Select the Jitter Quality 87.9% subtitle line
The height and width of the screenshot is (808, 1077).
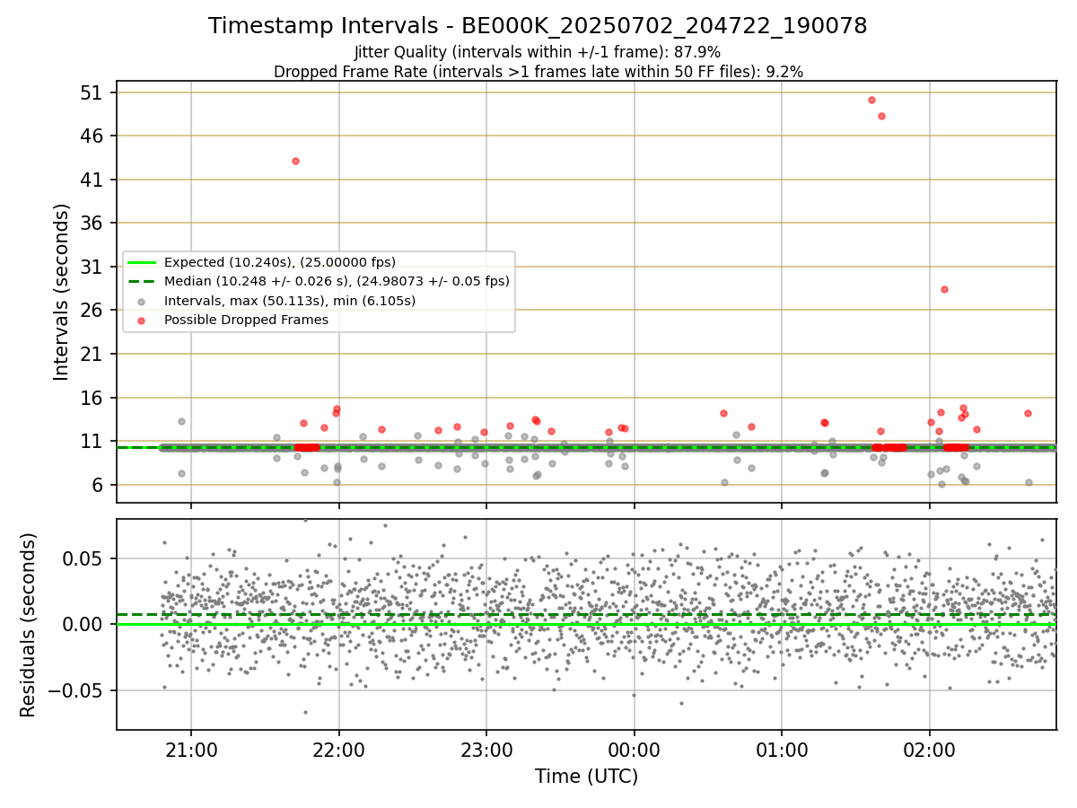tap(538, 53)
